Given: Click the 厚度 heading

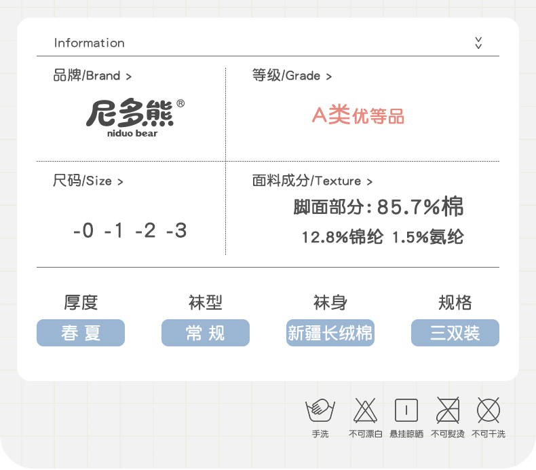Looking at the screenshot, I should 81,303.
